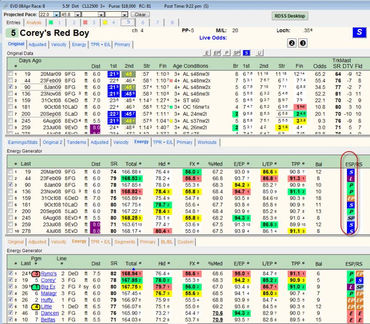The height and width of the screenshot is (324, 370).
Task: Click the purple L icon in the Big Ex row
Action: click(x=351, y=287)
